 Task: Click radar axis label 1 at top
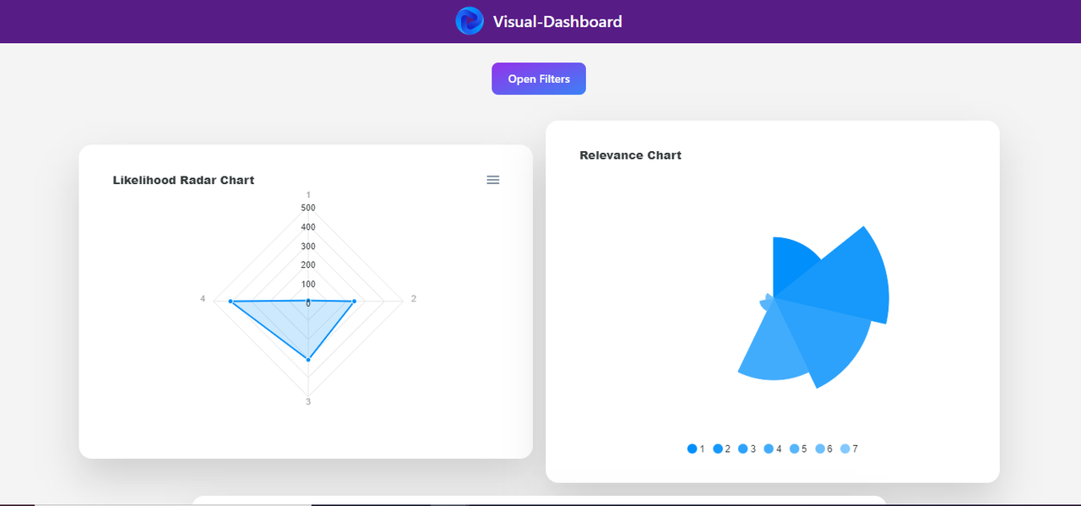308,195
